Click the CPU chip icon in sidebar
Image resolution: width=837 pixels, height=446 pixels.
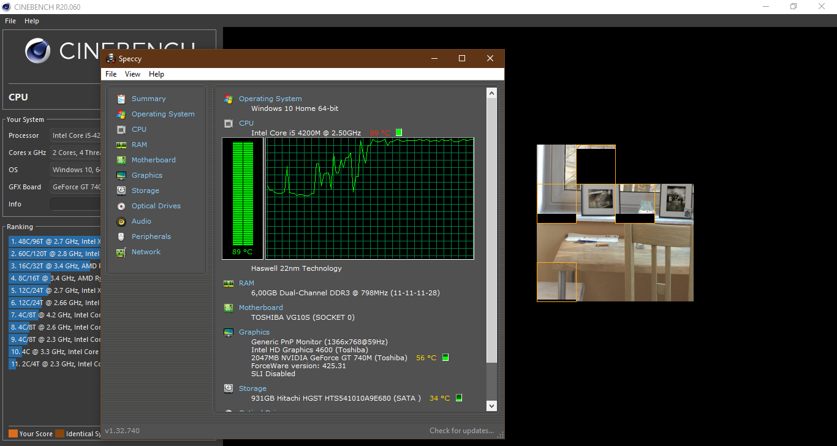pyautogui.click(x=121, y=129)
